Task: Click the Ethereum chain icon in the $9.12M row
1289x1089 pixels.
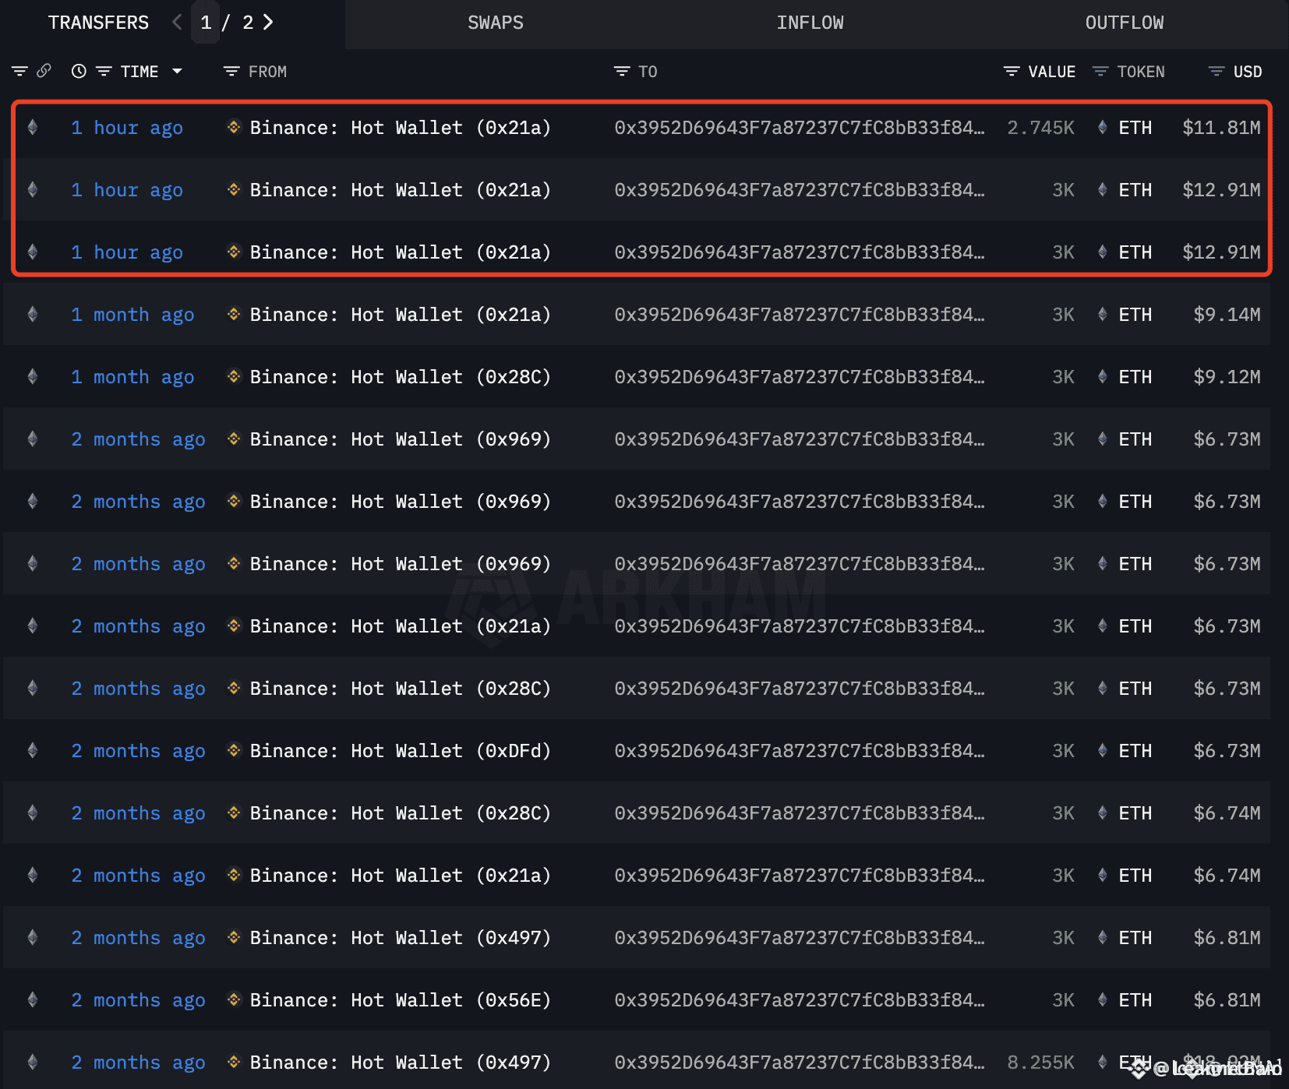Action: coord(33,376)
